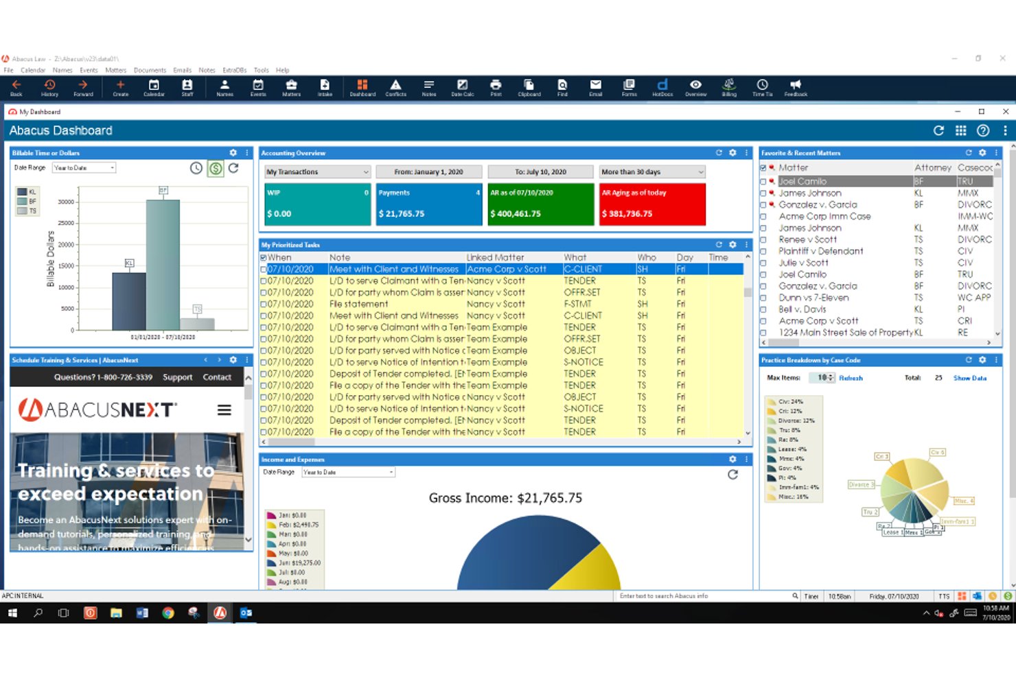Open the More than 30 days dropdown
Viewport: 1016px width, 677px height.
click(651, 172)
